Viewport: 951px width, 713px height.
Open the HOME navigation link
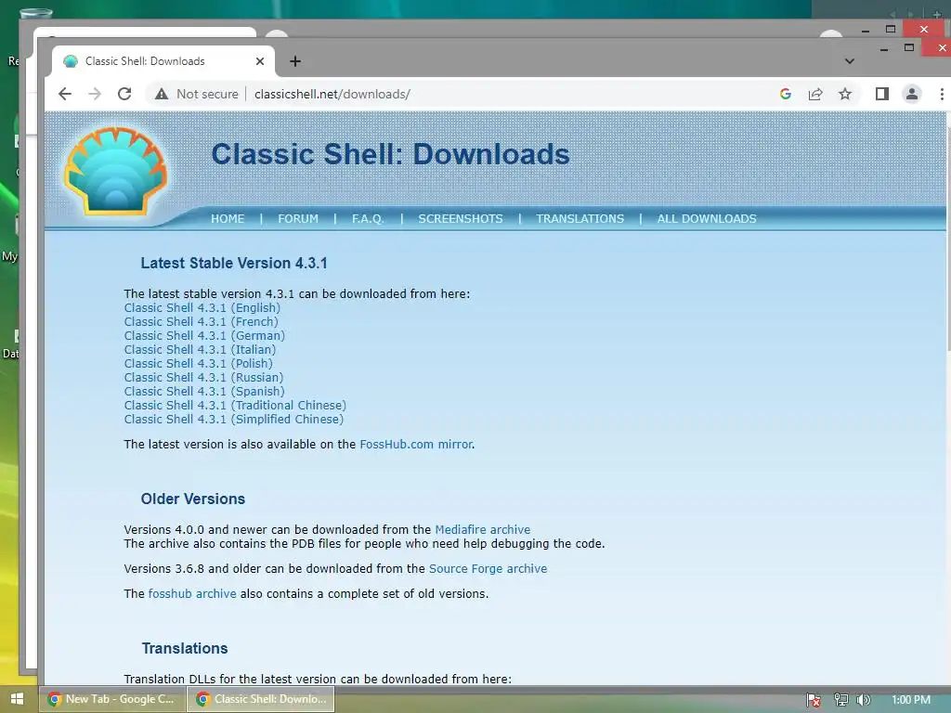tap(228, 219)
